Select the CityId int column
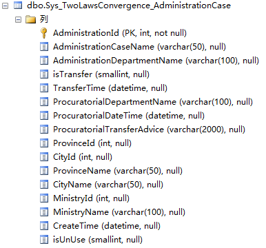The height and width of the screenshot is (248, 266). click(x=83, y=157)
